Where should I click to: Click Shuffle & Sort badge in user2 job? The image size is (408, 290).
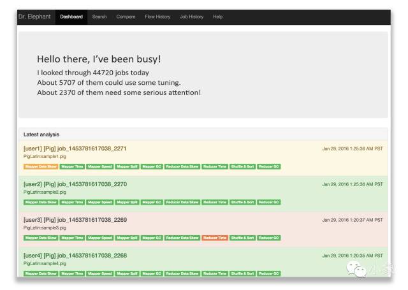[x=242, y=202]
